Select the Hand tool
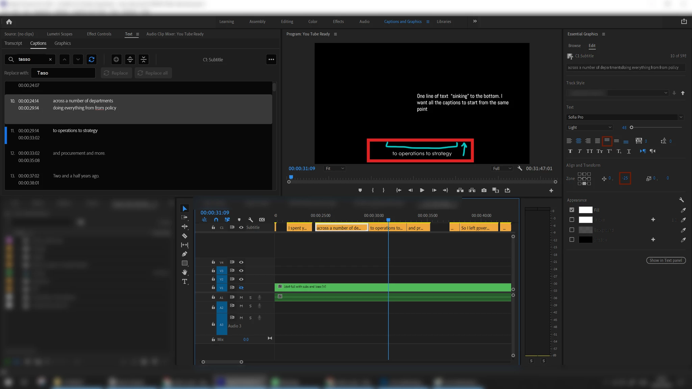This screenshot has width=692, height=389. click(x=184, y=272)
